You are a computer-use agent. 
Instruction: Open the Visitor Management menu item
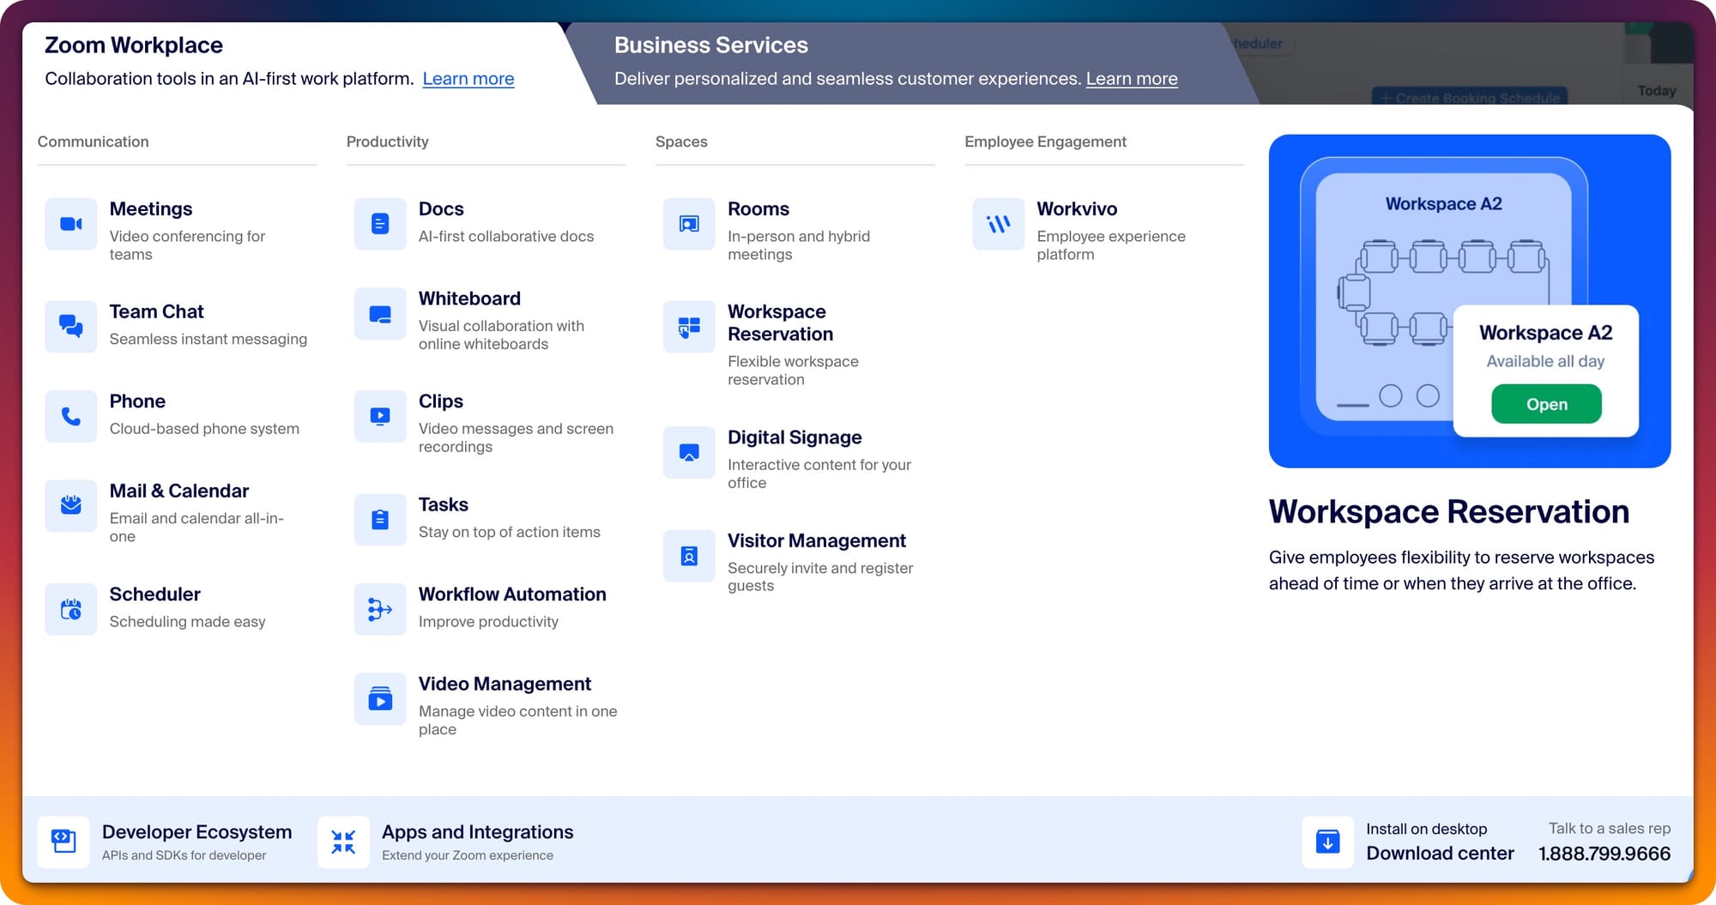pos(816,541)
